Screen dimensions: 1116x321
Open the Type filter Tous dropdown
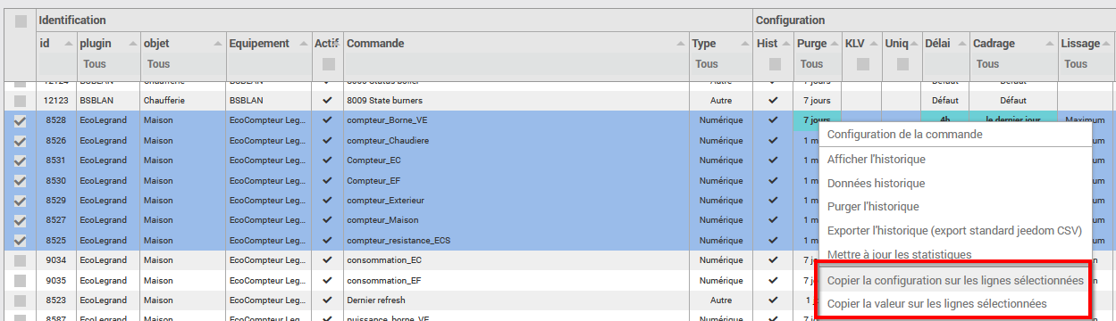721,64
